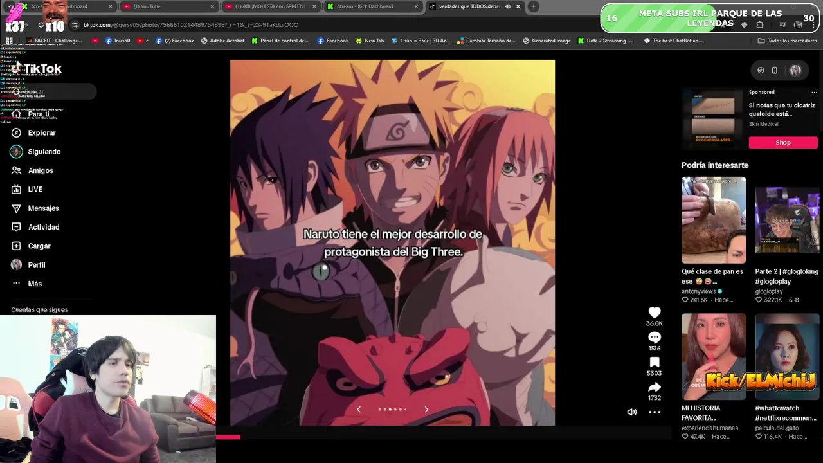Viewport: 823px width, 463px height.
Task: Click the Shop button on the sponsored ad
Action: 783,143
